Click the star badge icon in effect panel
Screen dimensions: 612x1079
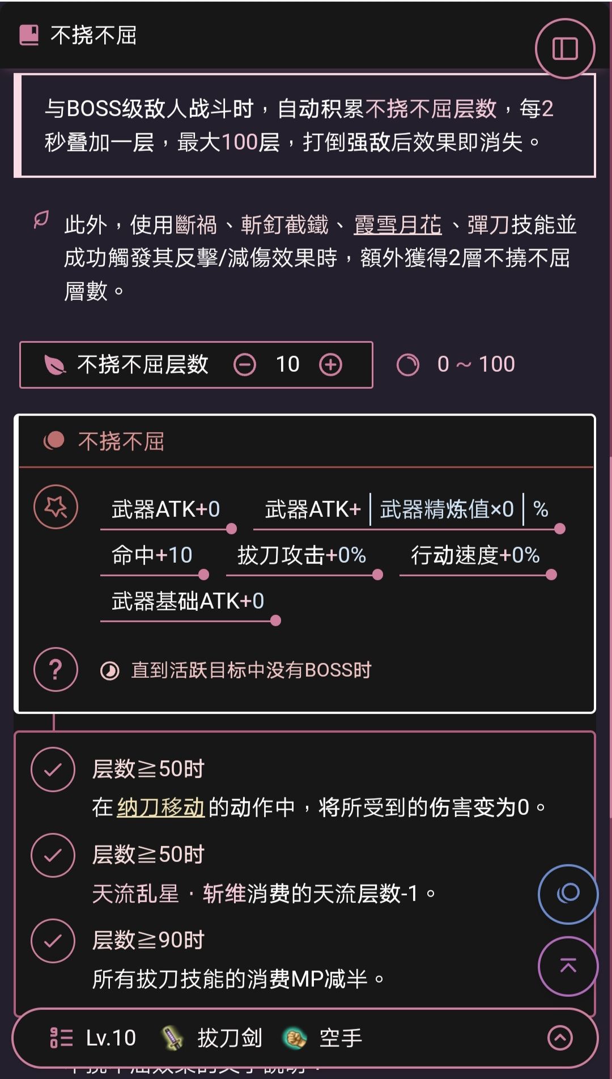(56, 507)
